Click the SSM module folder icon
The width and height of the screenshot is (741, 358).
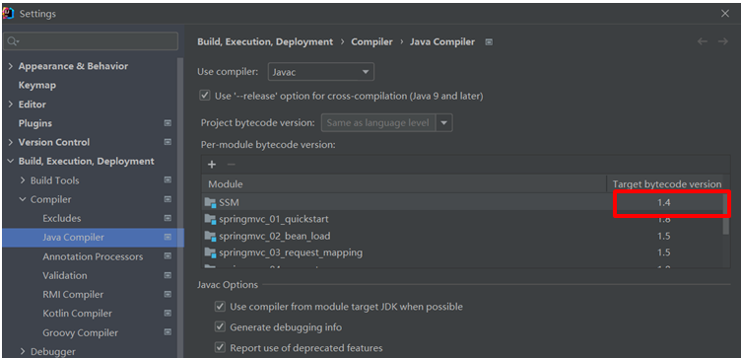pyautogui.click(x=210, y=202)
